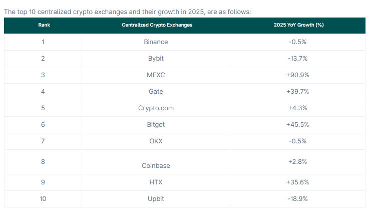Select the HTX exchange cell
This screenshot has width=370, height=212.
[x=156, y=182]
